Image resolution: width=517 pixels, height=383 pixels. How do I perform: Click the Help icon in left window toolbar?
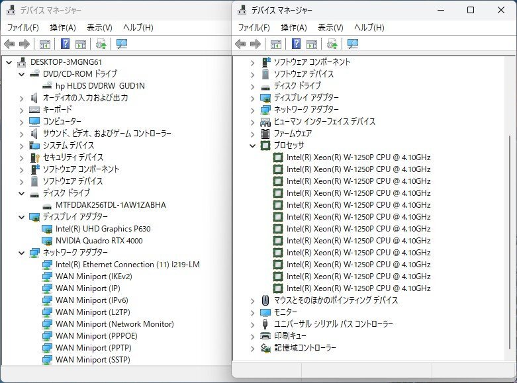pyautogui.click(x=66, y=44)
